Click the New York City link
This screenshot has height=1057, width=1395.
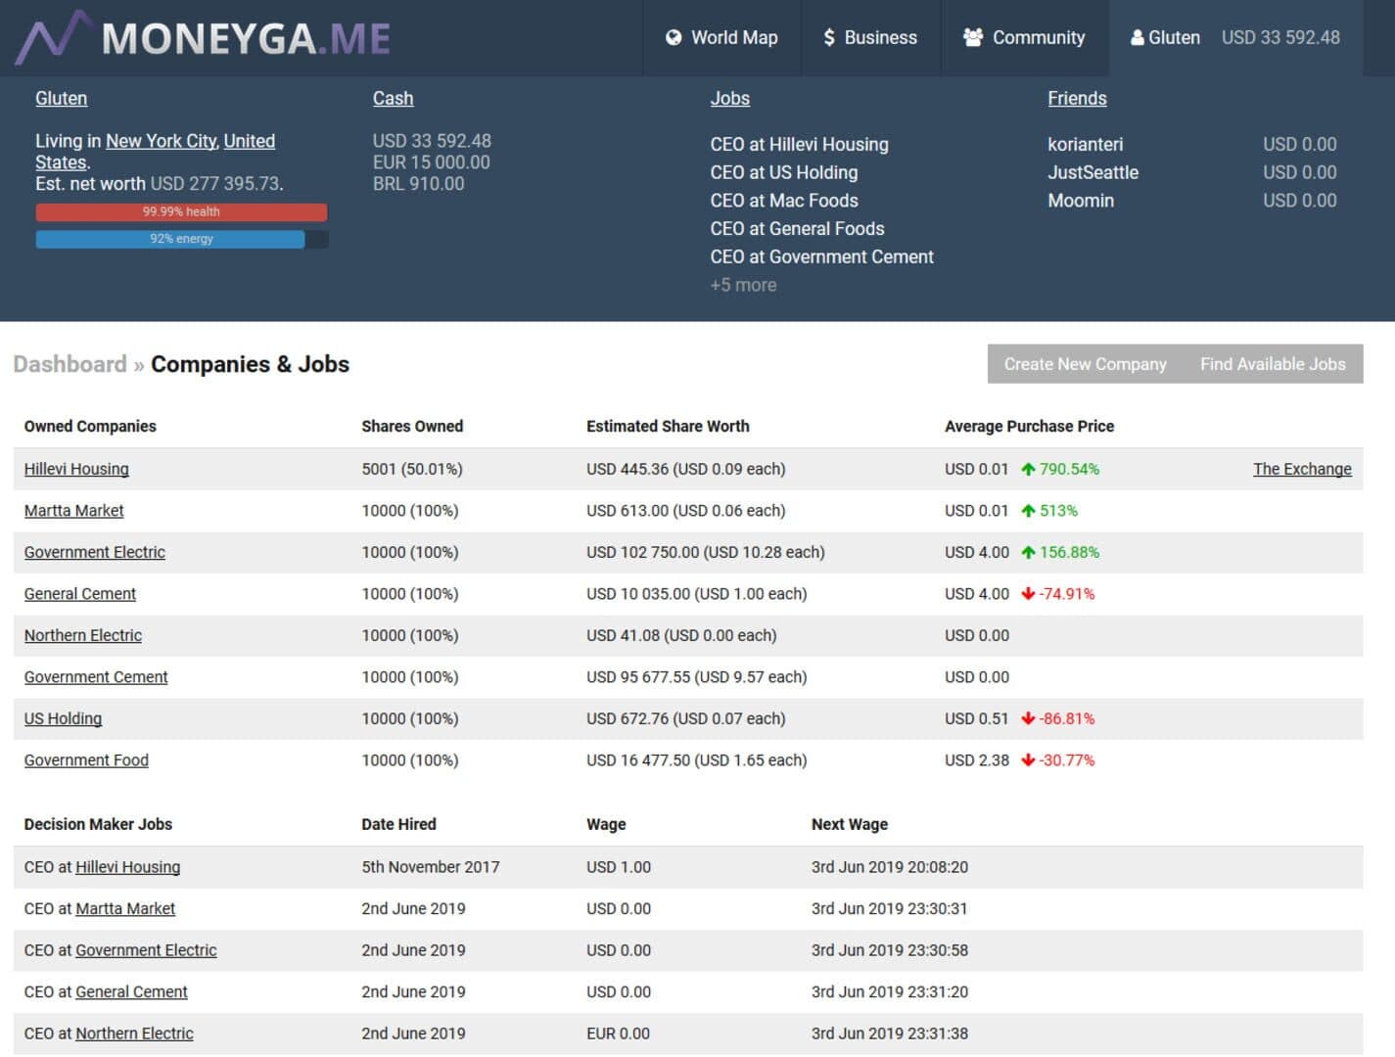pos(162,141)
